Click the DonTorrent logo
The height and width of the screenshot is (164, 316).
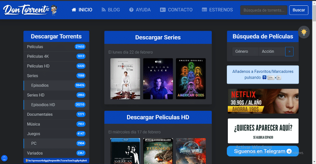[30, 10]
